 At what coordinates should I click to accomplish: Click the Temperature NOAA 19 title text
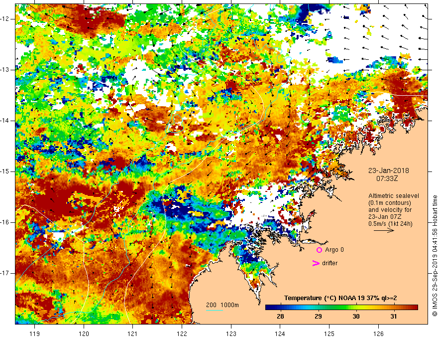(340, 298)
